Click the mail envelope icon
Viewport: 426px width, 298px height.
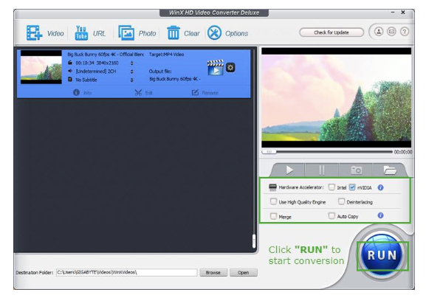click(391, 32)
